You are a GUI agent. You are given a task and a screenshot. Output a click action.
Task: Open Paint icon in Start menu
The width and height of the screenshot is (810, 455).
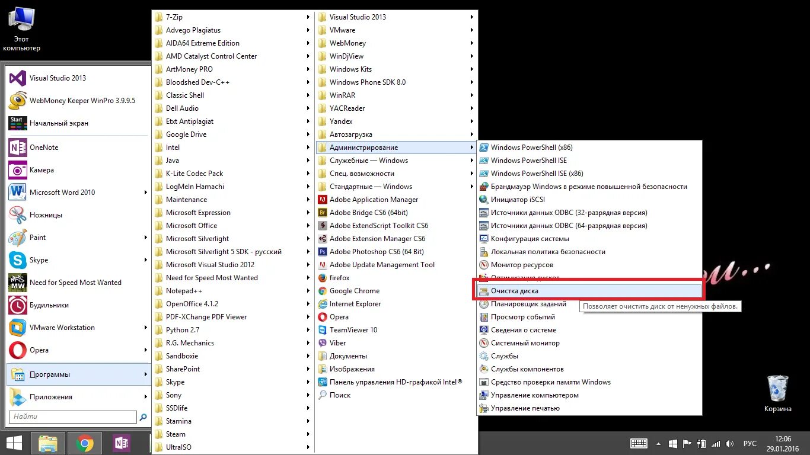point(18,237)
